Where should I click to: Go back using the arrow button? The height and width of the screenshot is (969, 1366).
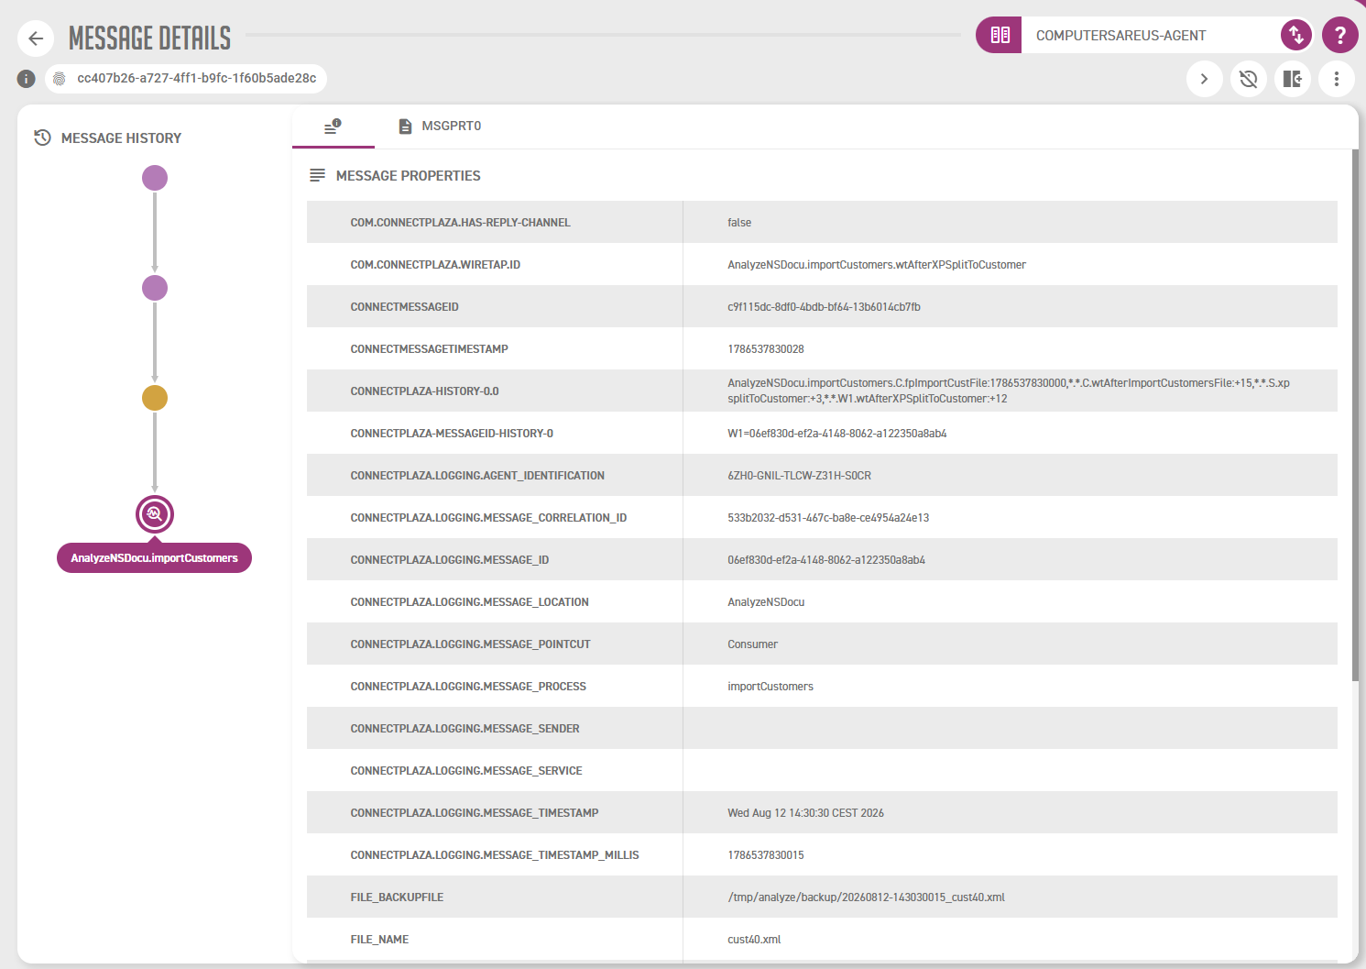click(36, 39)
